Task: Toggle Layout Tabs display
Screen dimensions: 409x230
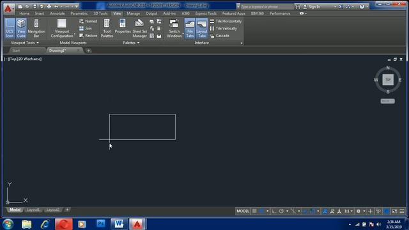Action: pyautogui.click(x=202, y=28)
